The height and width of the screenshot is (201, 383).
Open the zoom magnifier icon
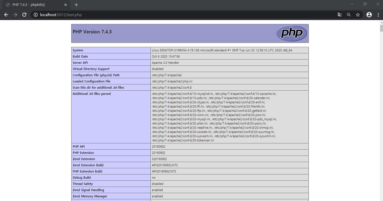pyautogui.click(x=349, y=15)
